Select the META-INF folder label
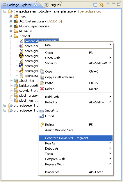The height and width of the screenshot is (182, 123). click(x=26, y=31)
